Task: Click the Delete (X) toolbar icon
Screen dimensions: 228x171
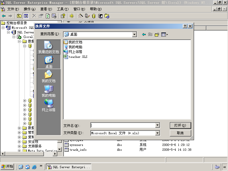Action: coord(34,16)
